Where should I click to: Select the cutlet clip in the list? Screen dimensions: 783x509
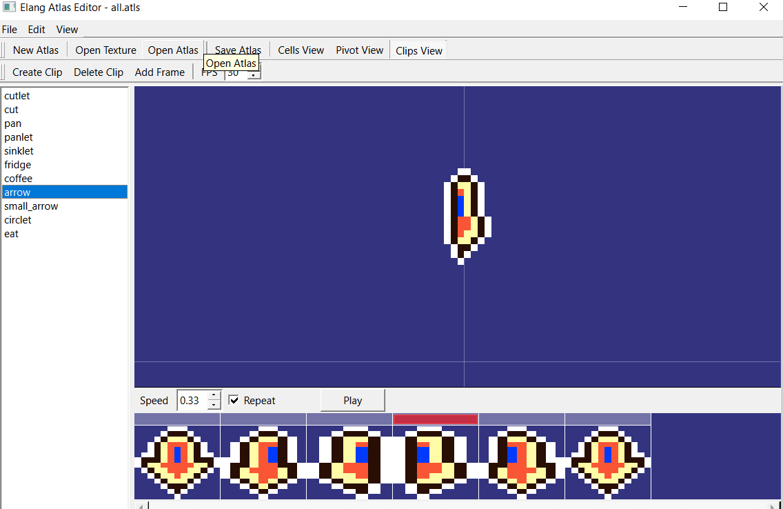click(65, 95)
